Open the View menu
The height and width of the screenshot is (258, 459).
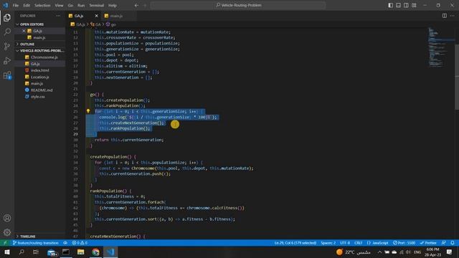pos(59,5)
